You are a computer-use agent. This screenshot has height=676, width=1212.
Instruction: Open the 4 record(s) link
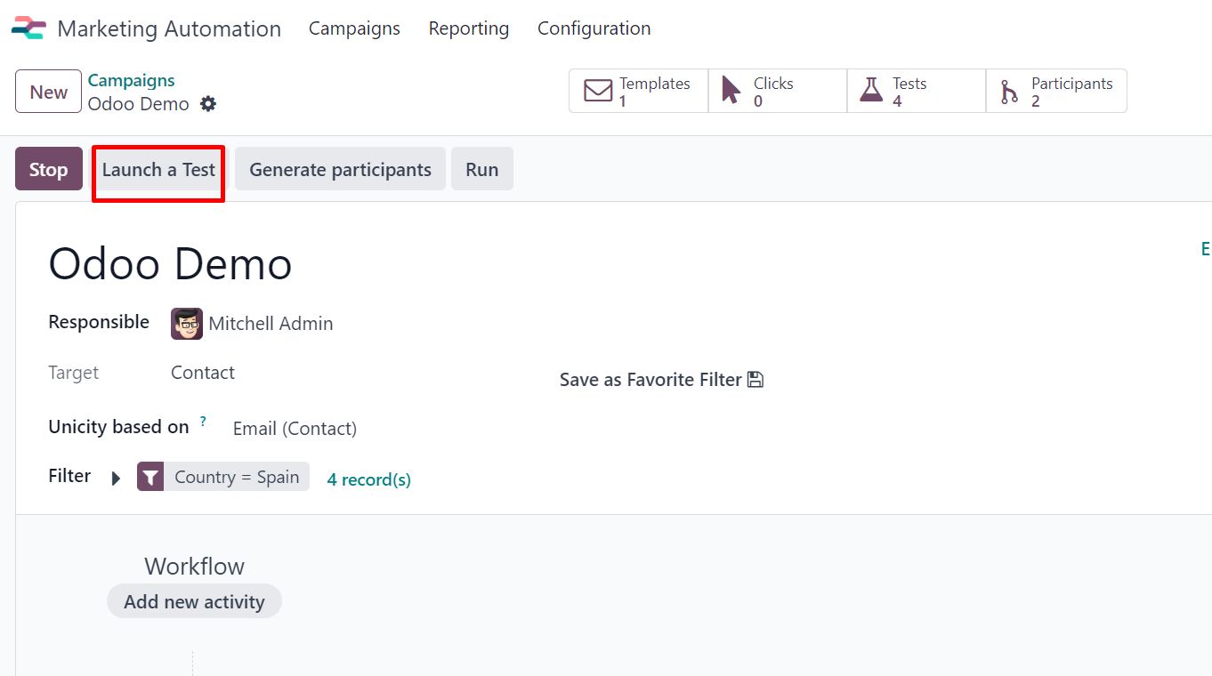(369, 479)
